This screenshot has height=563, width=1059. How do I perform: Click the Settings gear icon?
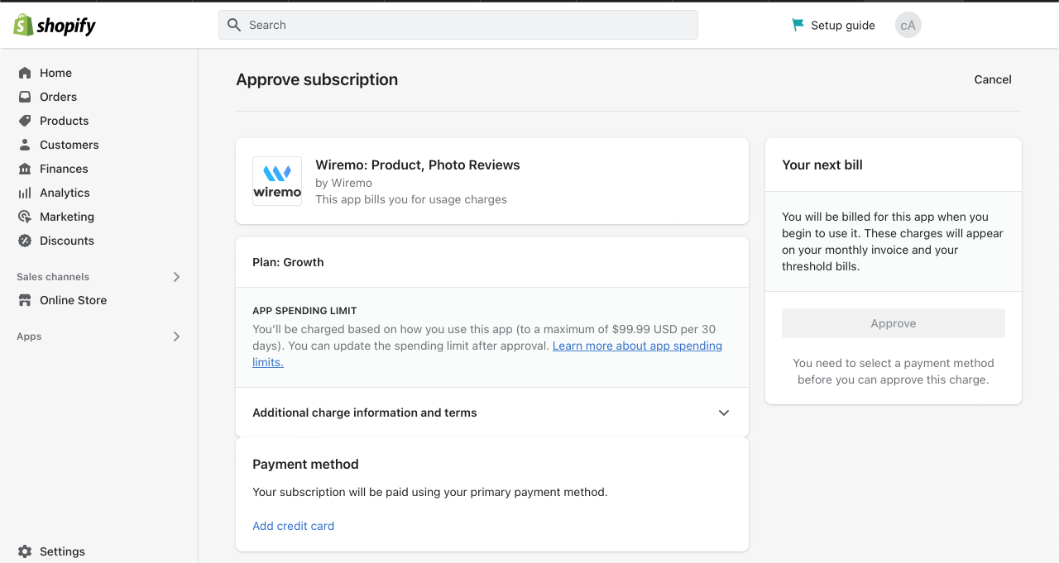(x=25, y=551)
